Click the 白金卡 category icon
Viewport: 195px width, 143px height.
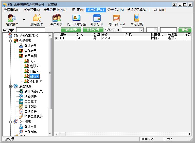coord(26,71)
